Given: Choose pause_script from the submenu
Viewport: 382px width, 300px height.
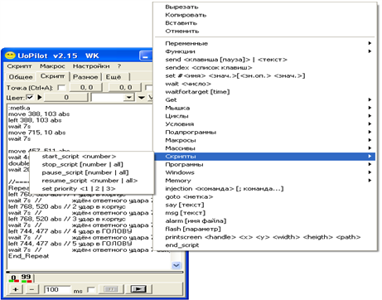Looking at the screenshot, I should point(91,172).
